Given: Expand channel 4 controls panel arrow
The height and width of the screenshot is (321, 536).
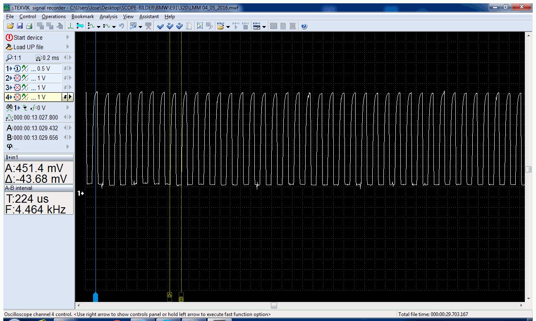Looking at the screenshot, I should pyautogui.click(x=70, y=97).
